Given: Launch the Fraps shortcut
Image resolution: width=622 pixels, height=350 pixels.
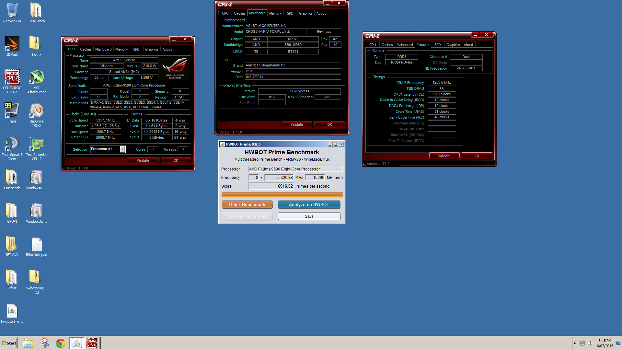Looking at the screenshot, I should pos(12,113).
